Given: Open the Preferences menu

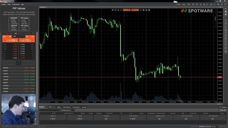Looking at the screenshot, I should point(16,4).
